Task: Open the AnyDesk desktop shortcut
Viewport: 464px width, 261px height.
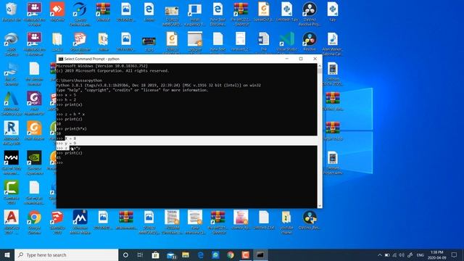Action: click(x=57, y=12)
